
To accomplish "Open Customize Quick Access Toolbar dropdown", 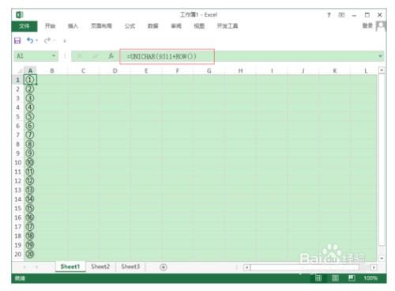I will click(65, 40).
